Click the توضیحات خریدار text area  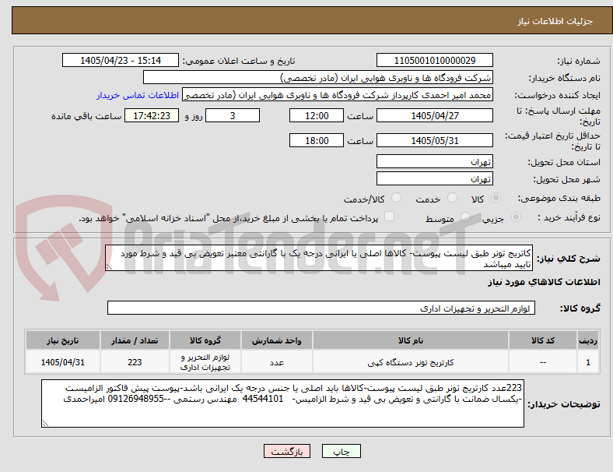pyautogui.click(x=282, y=403)
